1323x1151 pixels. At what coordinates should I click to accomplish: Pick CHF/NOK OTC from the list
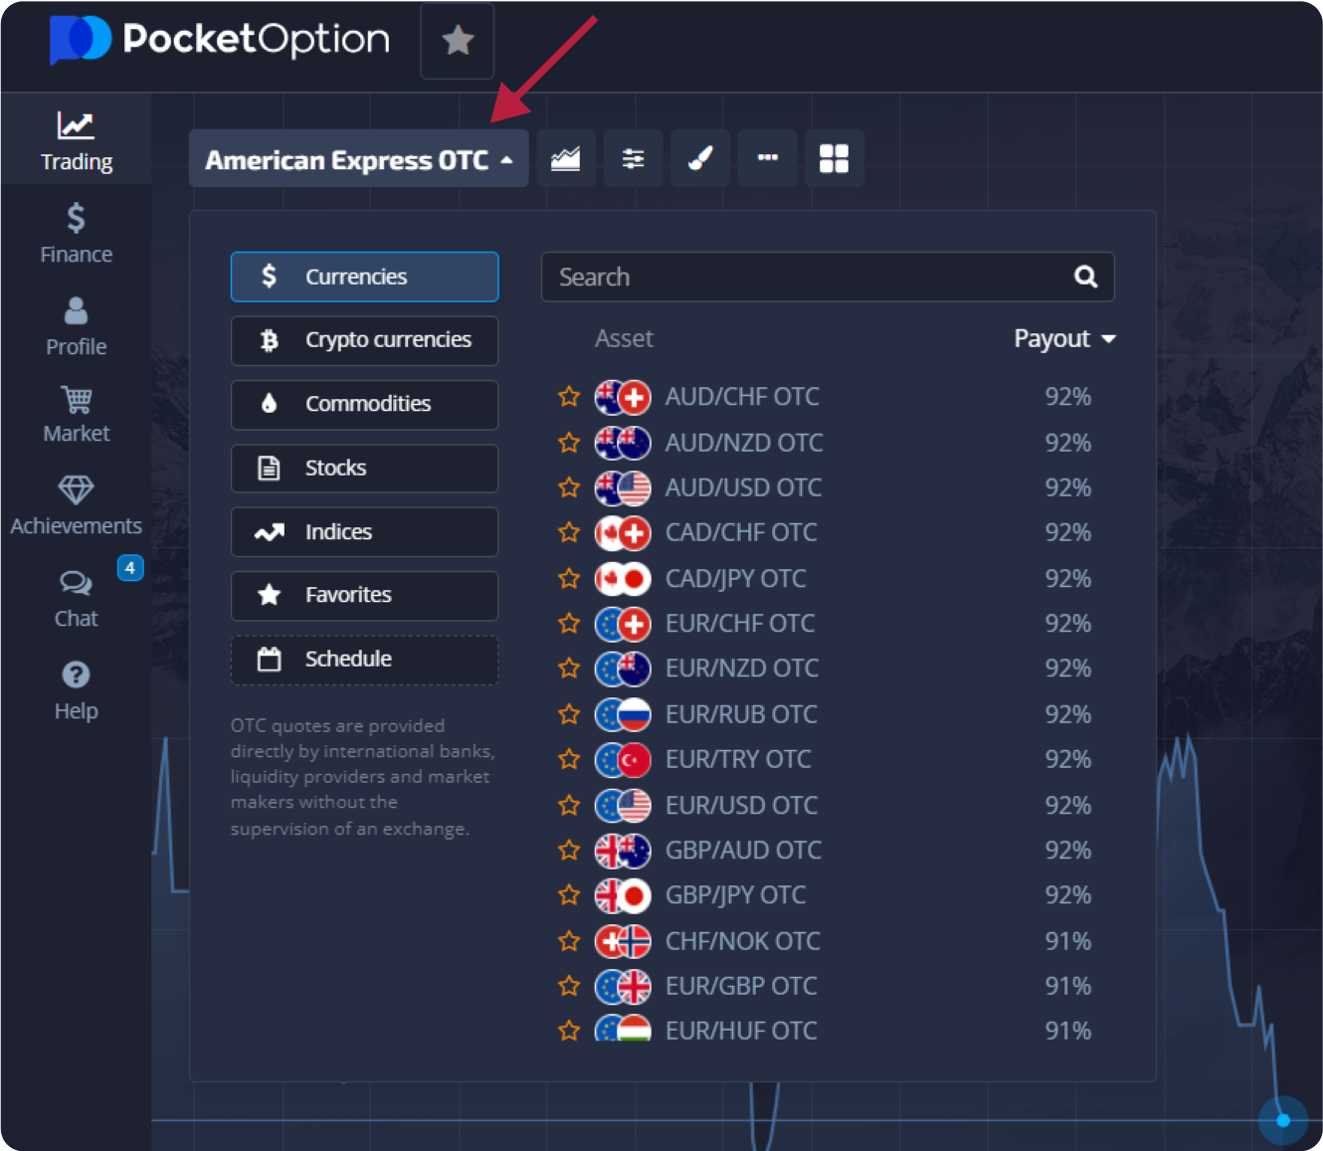[x=828, y=941]
